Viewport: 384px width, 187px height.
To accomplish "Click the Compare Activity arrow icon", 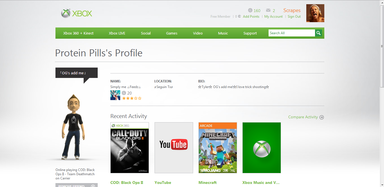I will [322, 117].
